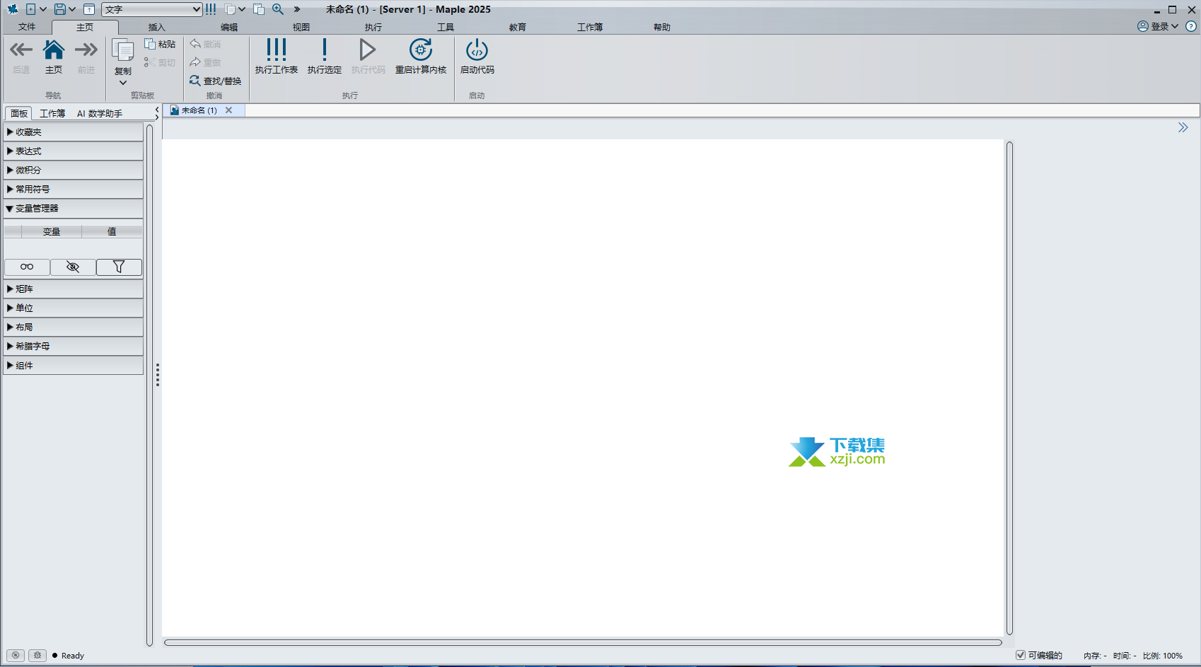The width and height of the screenshot is (1201, 667).
Task: Expand the 微积分 palette
Action: (74, 170)
